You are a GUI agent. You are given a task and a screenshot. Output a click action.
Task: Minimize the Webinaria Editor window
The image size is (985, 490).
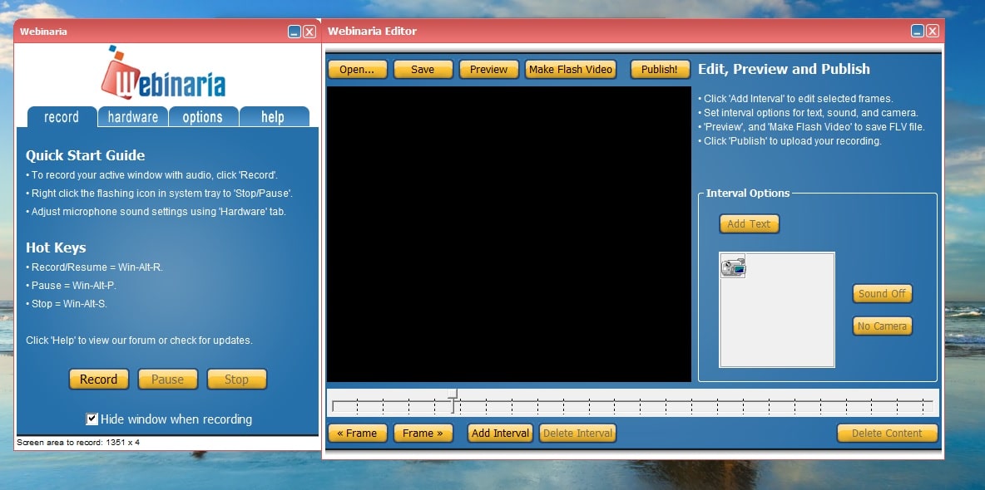tap(917, 32)
